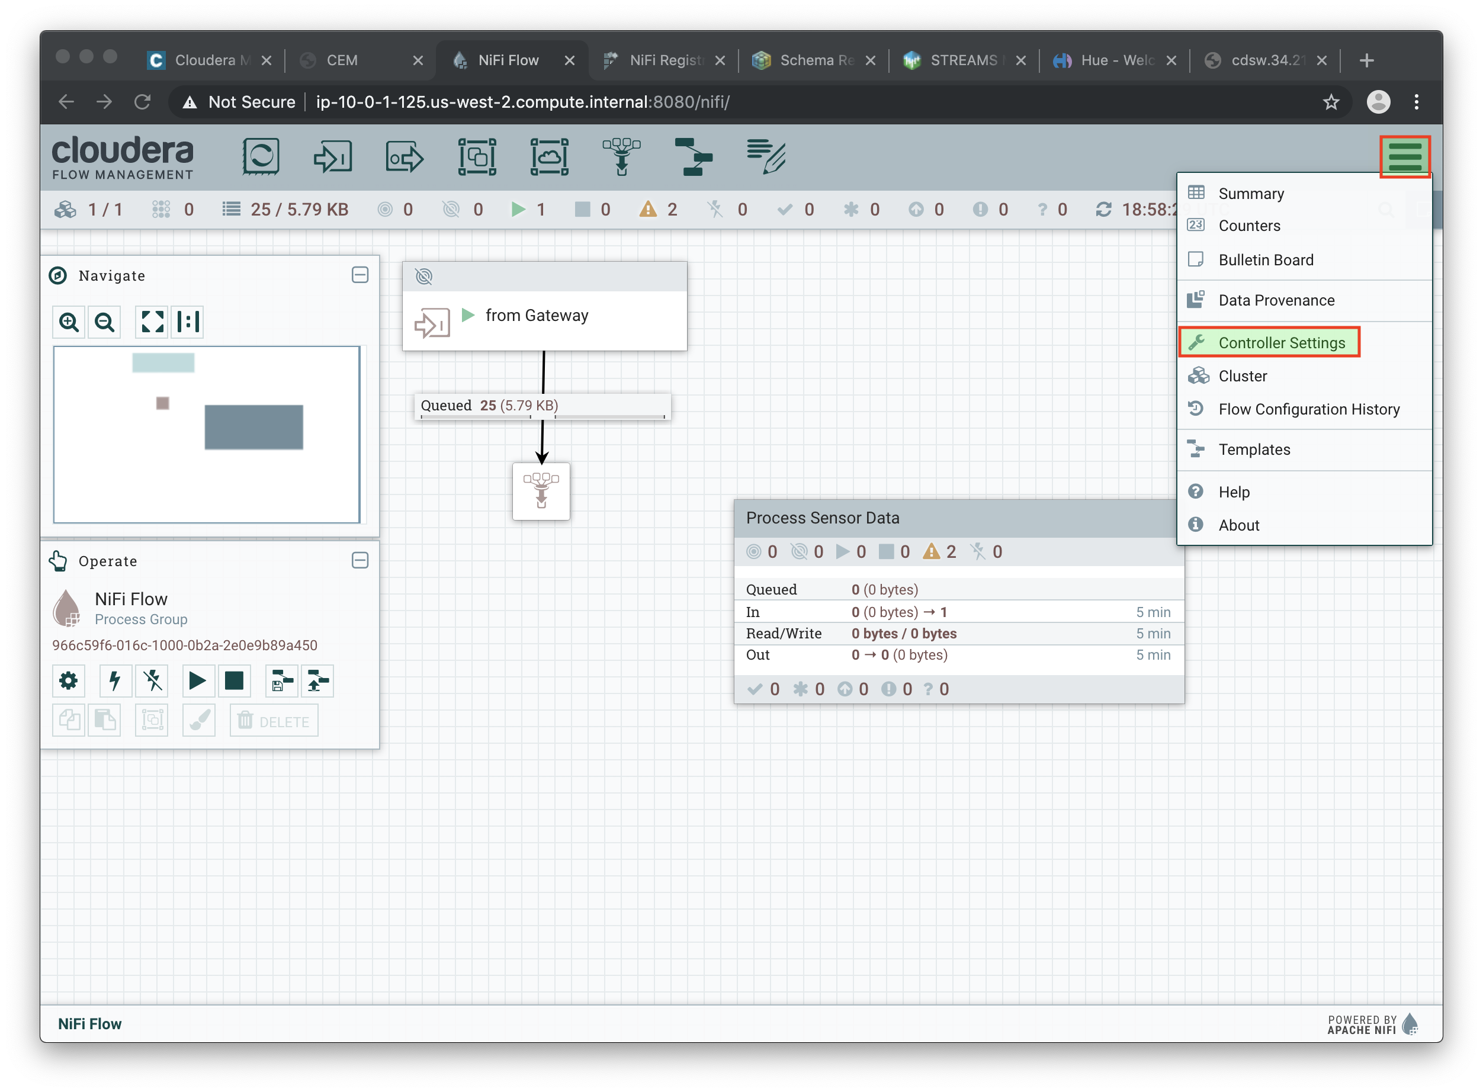Open Flow Configuration History menu item
The height and width of the screenshot is (1092, 1483).
tap(1308, 409)
